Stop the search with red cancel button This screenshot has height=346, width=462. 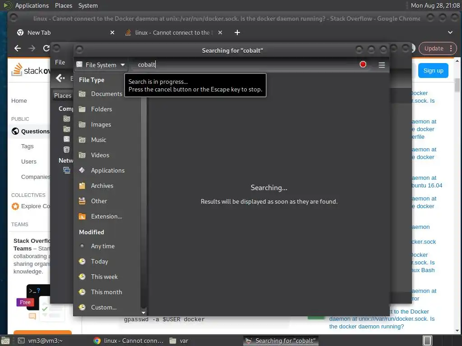click(x=363, y=64)
